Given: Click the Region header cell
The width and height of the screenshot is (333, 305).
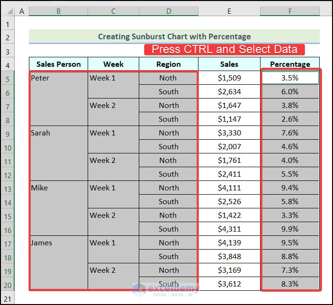Looking at the screenshot, I should [x=168, y=64].
